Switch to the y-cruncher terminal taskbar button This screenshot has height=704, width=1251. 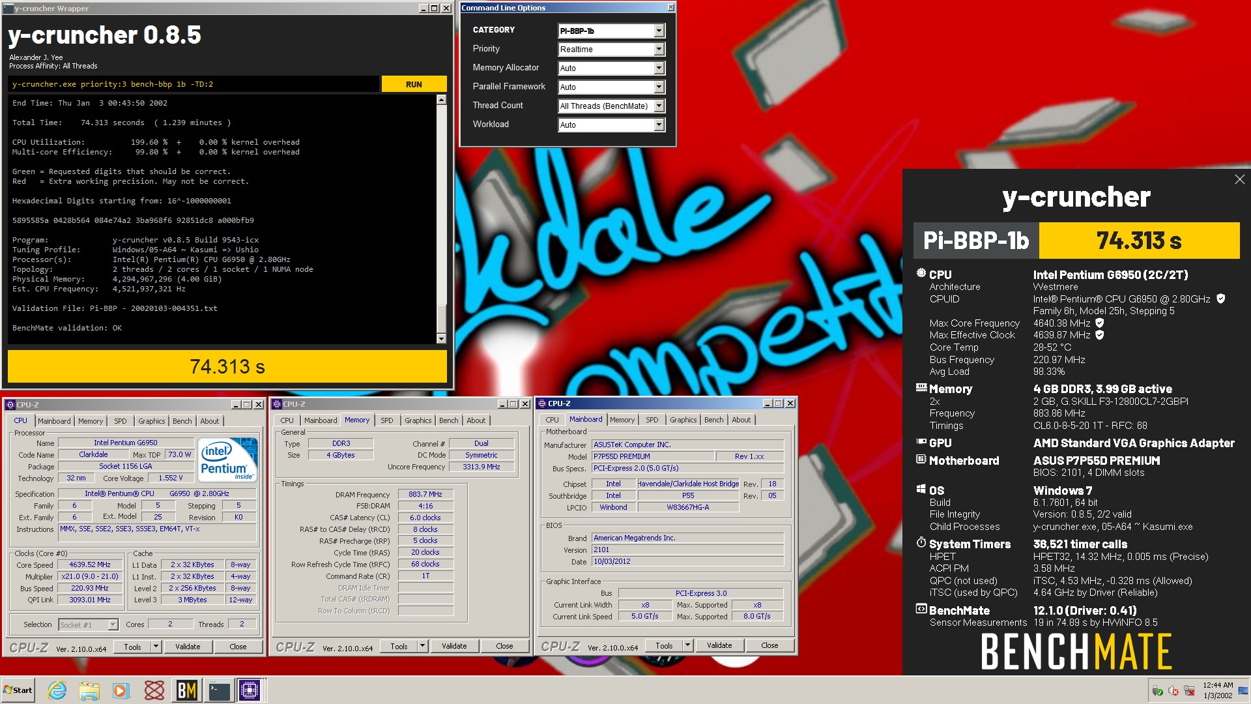219,690
